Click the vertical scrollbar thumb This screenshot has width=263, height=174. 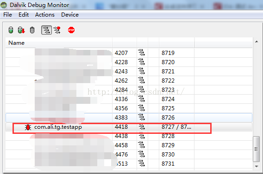coord(257,149)
